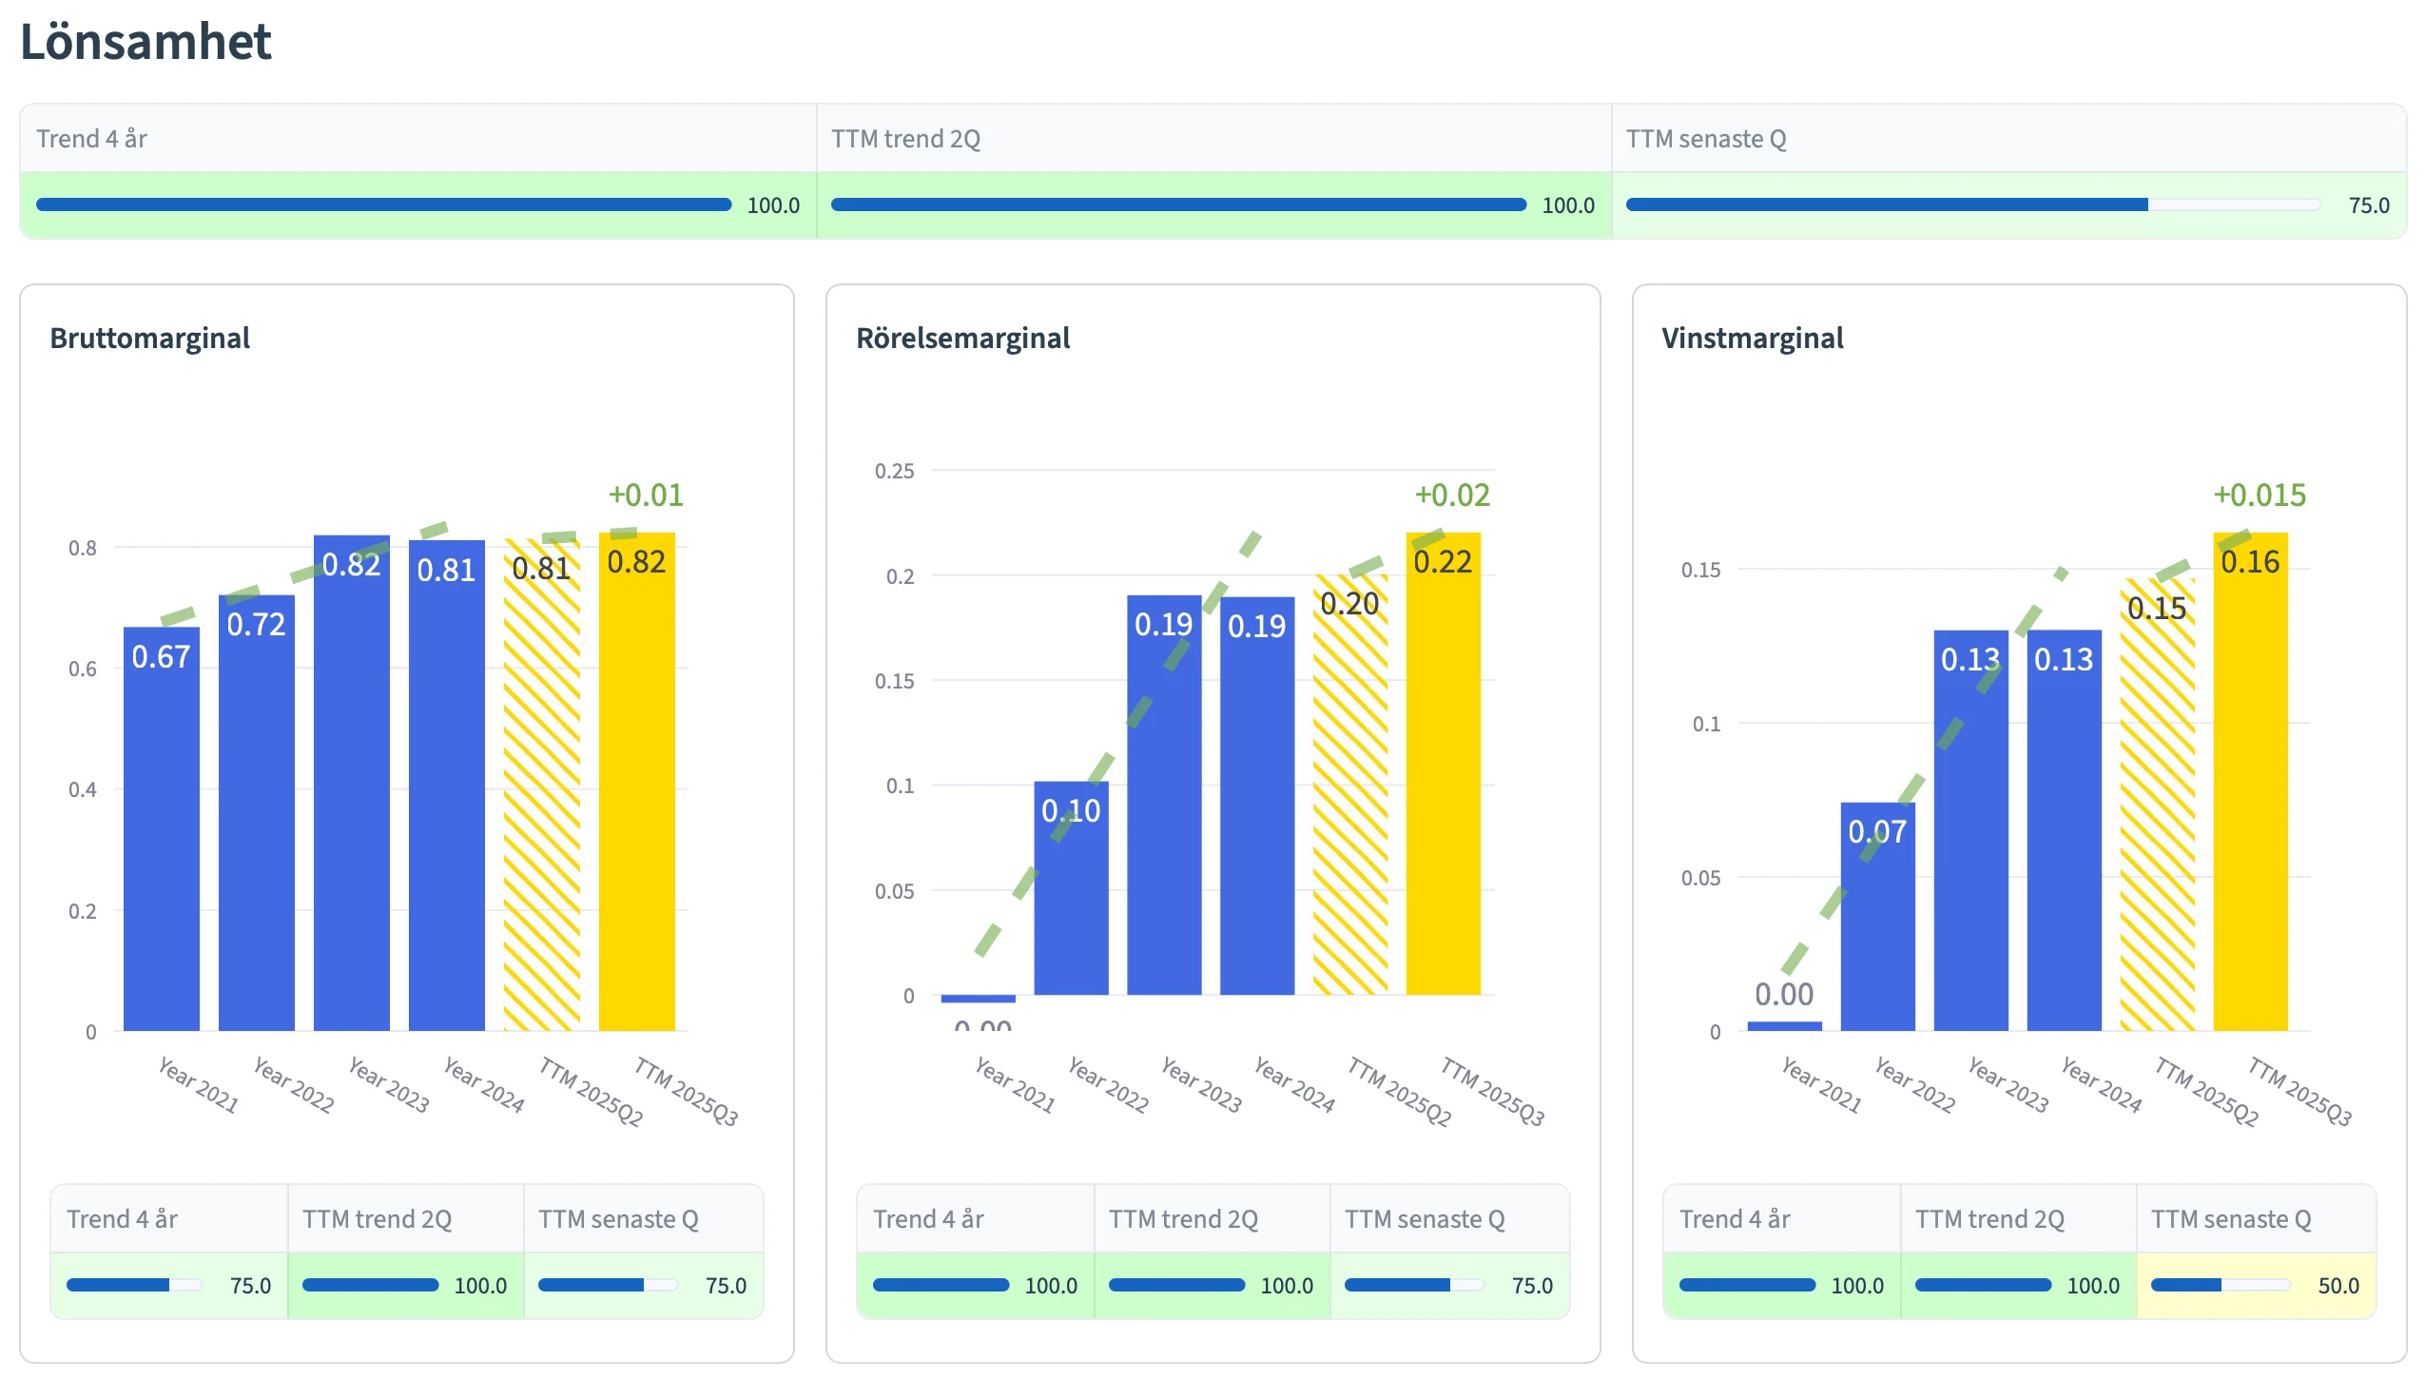
Task: Click the TTM senaste Q 75.0 progress bar
Action: [1972, 204]
